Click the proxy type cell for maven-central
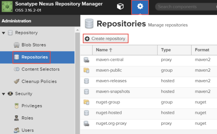 coord(166,60)
